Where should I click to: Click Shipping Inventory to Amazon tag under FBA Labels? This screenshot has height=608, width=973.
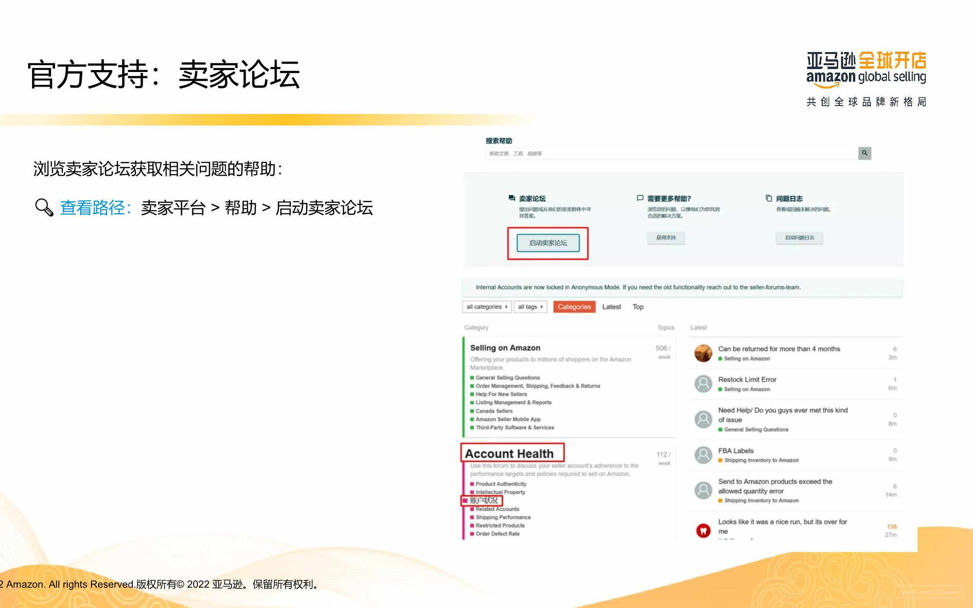pyautogui.click(x=761, y=460)
